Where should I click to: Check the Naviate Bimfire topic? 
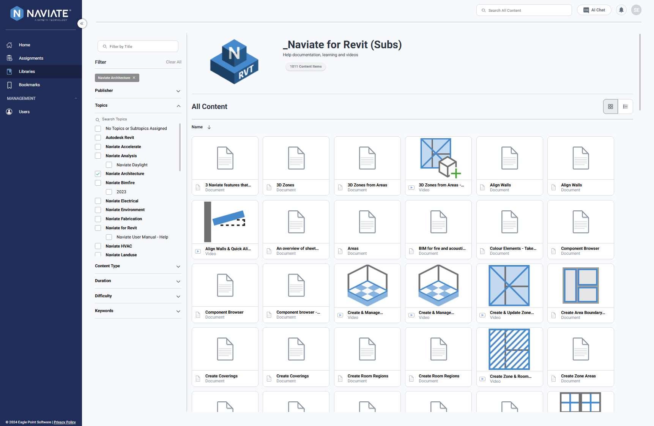coord(98,183)
